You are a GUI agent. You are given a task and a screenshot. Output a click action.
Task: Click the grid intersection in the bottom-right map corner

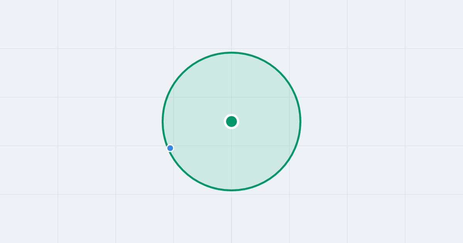[405, 194]
